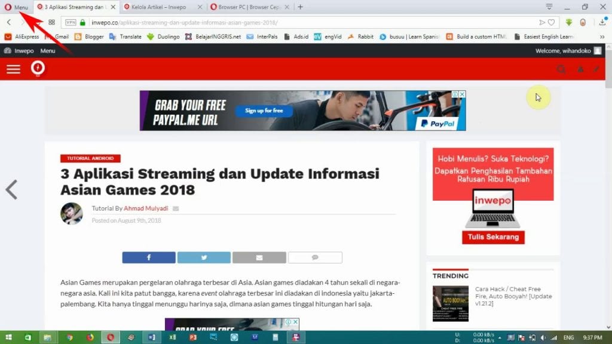Open the comments bubble button

pos(315,257)
